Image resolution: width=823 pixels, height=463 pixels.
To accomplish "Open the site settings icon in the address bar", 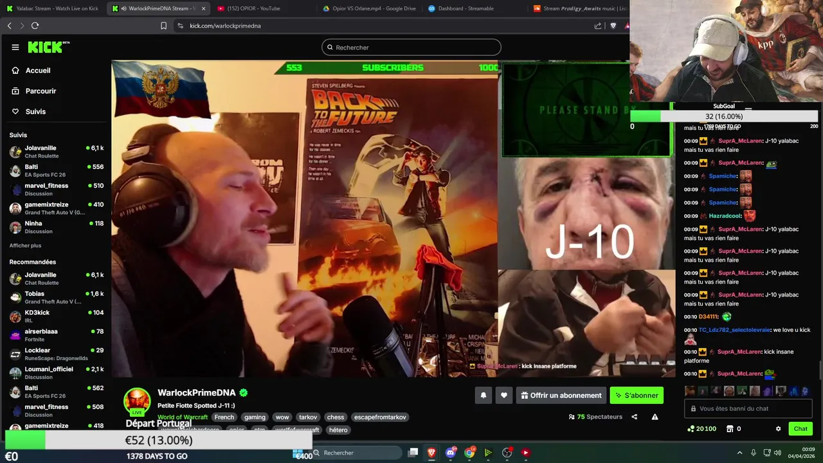I will coord(180,26).
